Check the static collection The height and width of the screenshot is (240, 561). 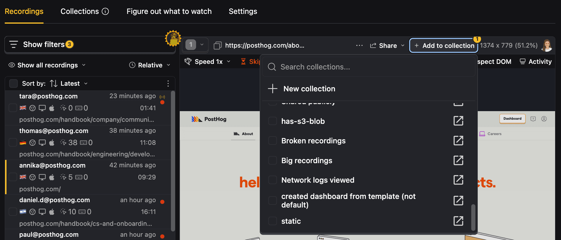click(x=273, y=221)
